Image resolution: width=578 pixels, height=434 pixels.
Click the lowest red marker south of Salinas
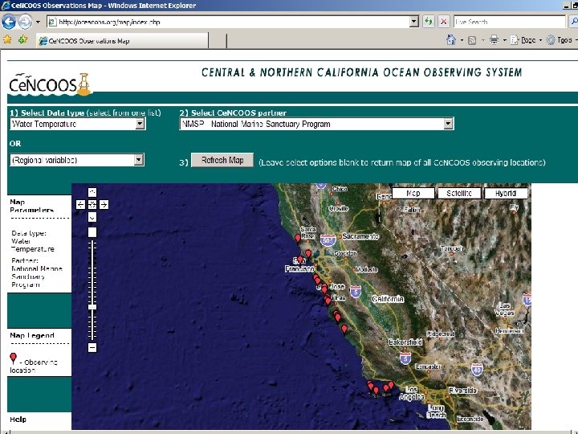pos(344,329)
